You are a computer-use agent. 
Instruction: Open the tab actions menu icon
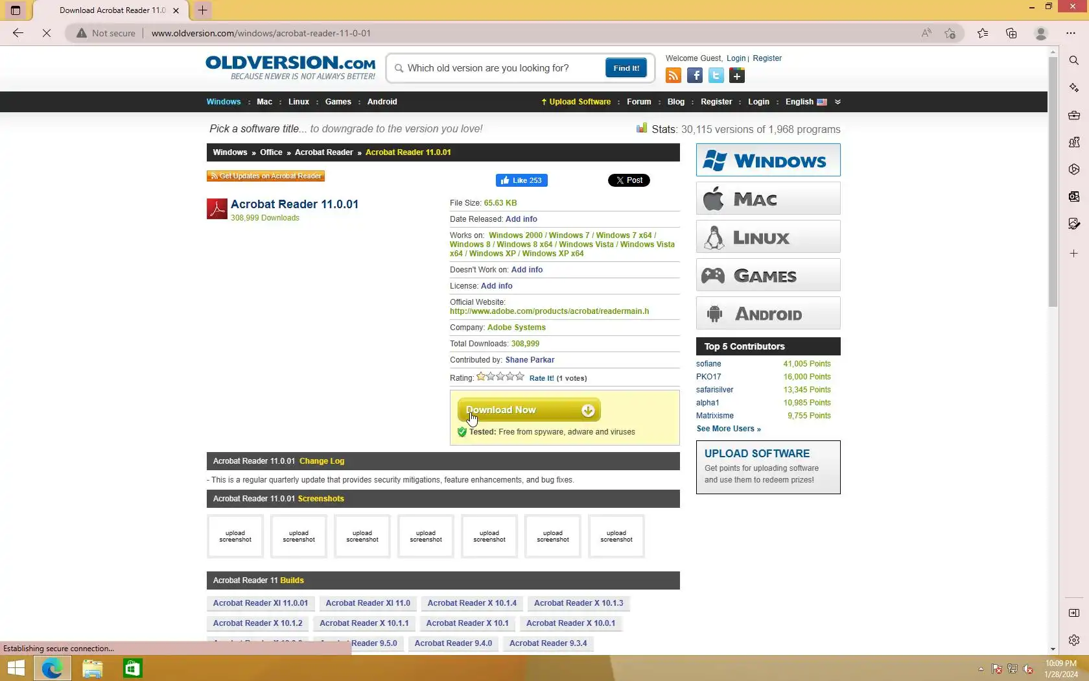(x=16, y=10)
